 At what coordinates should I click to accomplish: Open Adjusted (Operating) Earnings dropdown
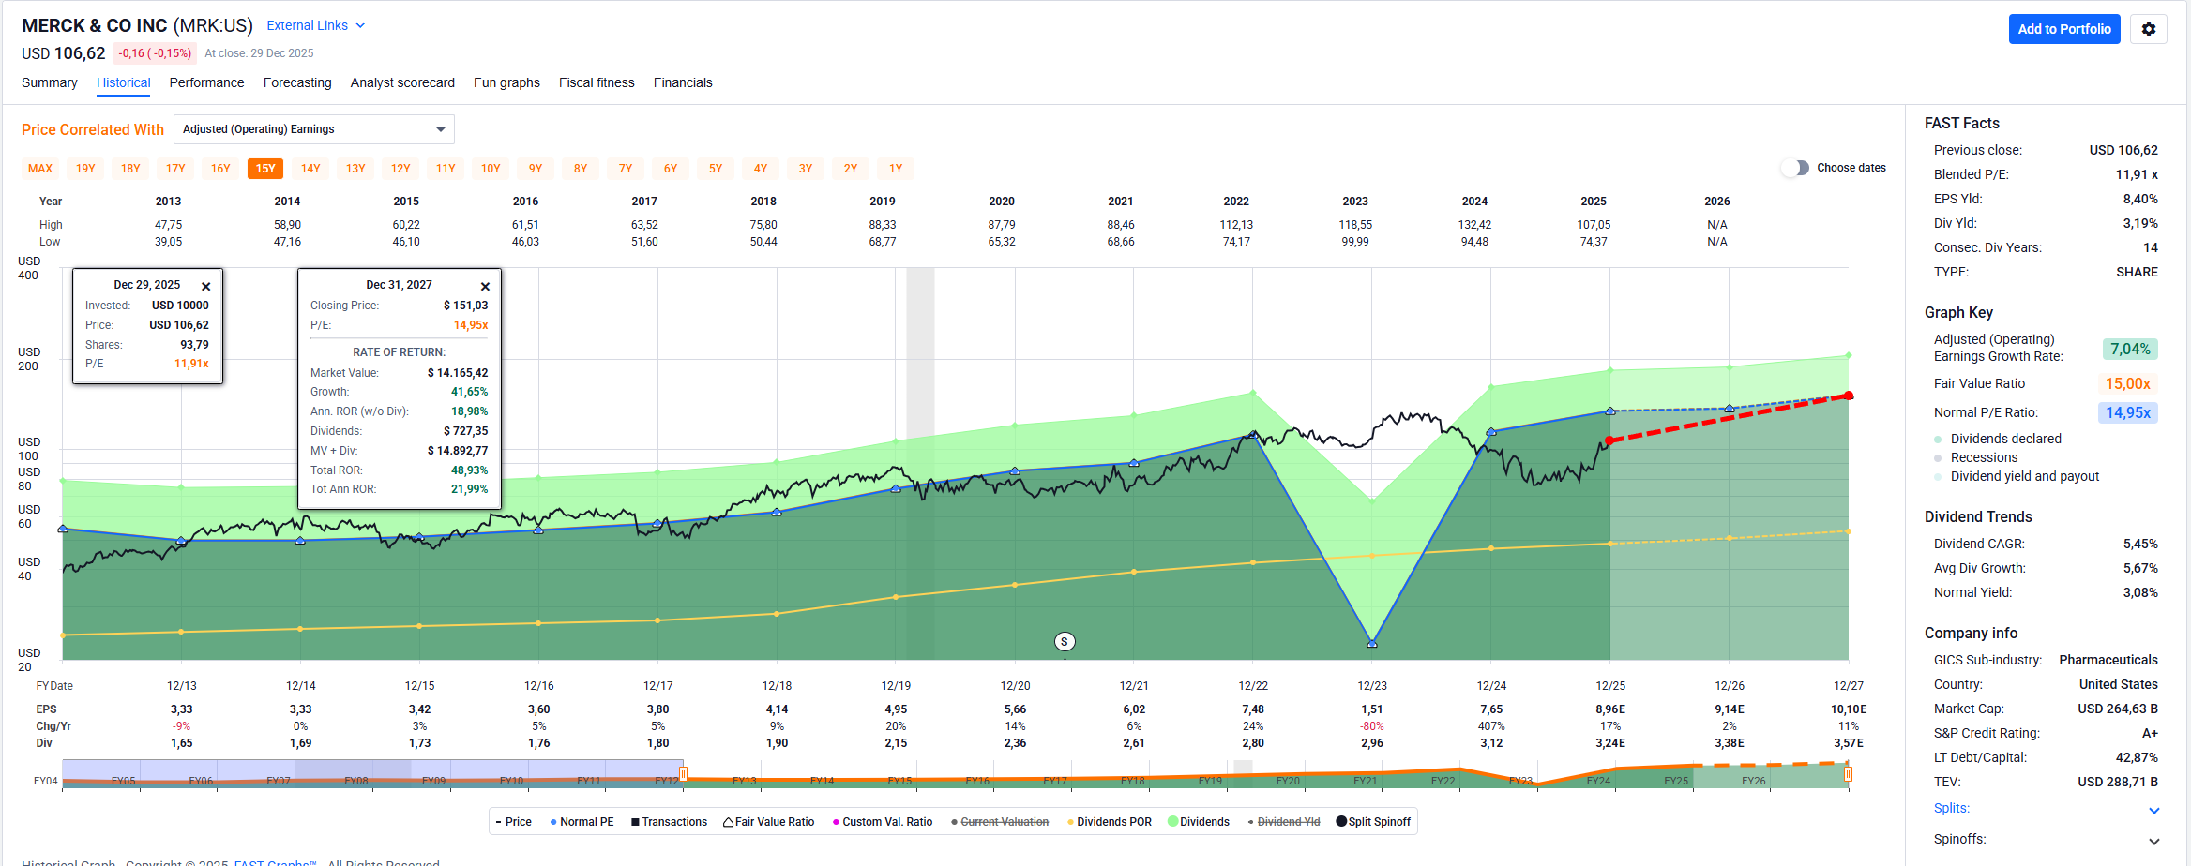[x=313, y=129]
